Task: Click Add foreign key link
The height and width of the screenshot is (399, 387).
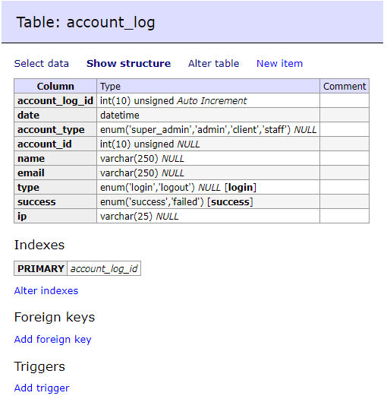Action: (52, 340)
